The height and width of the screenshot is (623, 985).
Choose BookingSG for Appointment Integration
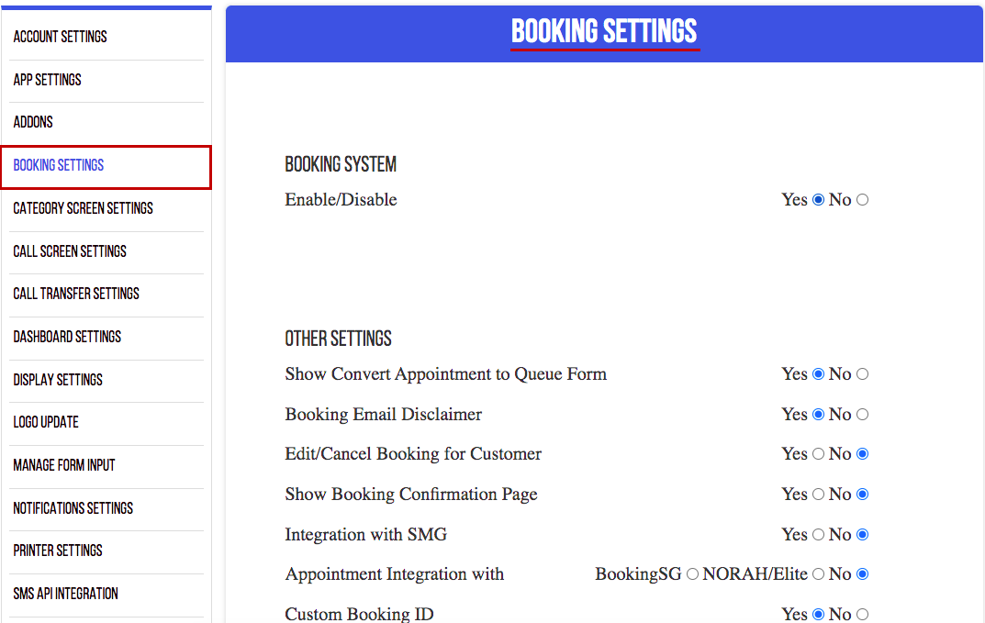click(x=692, y=574)
